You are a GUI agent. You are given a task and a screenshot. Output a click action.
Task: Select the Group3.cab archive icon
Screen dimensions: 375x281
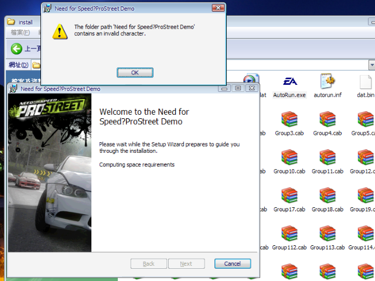pos(289,119)
